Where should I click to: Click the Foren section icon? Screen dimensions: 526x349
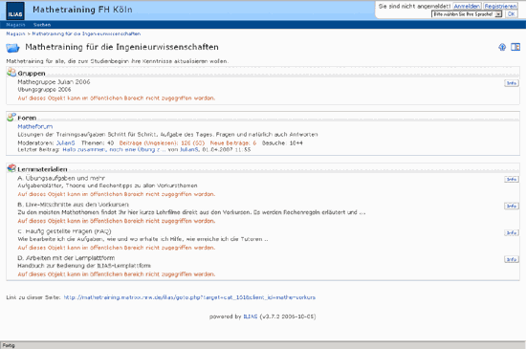(11, 117)
